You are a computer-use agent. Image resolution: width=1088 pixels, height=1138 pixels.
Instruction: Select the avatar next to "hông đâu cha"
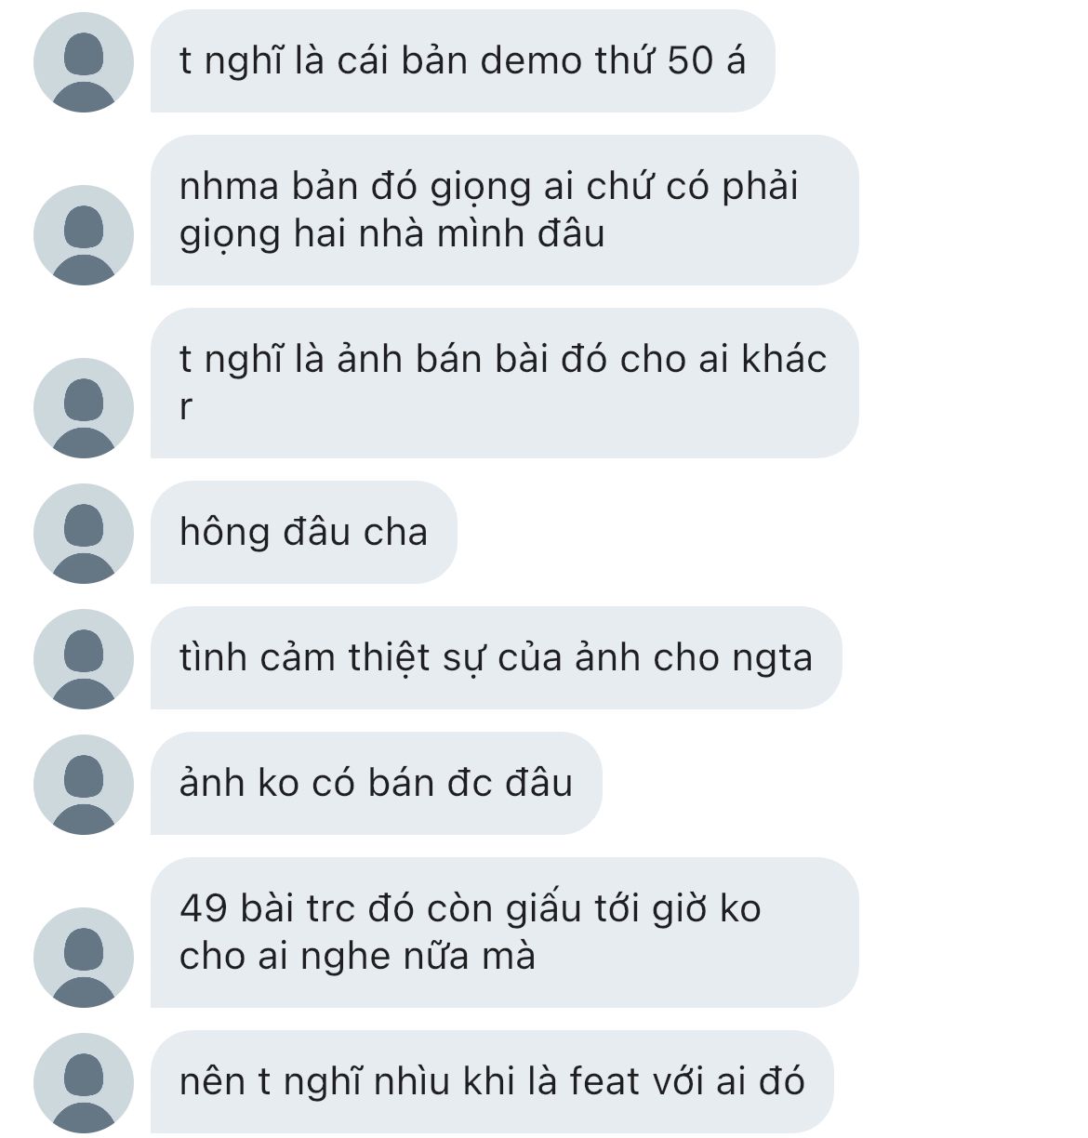pos(84,534)
